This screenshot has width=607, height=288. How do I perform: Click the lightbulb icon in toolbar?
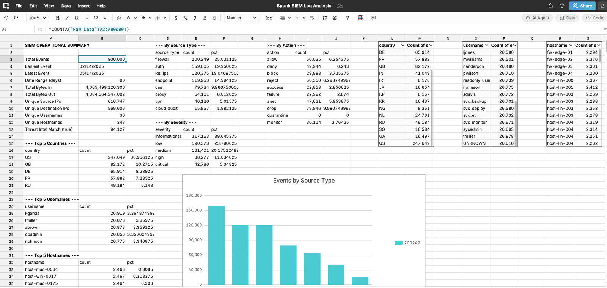(x=347, y=18)
